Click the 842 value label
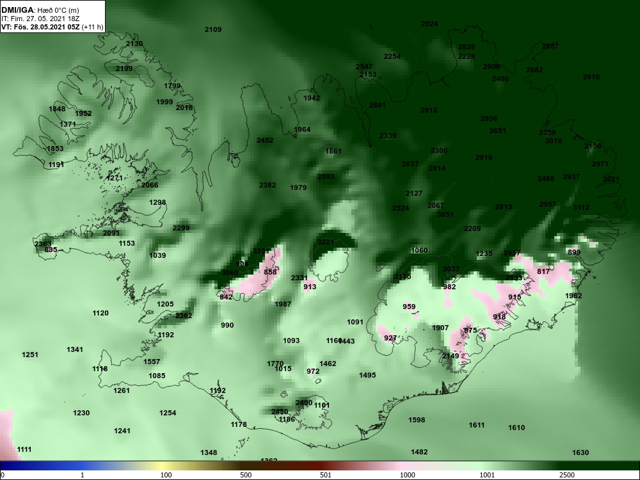Screen dimensions: 640x480 226,297
